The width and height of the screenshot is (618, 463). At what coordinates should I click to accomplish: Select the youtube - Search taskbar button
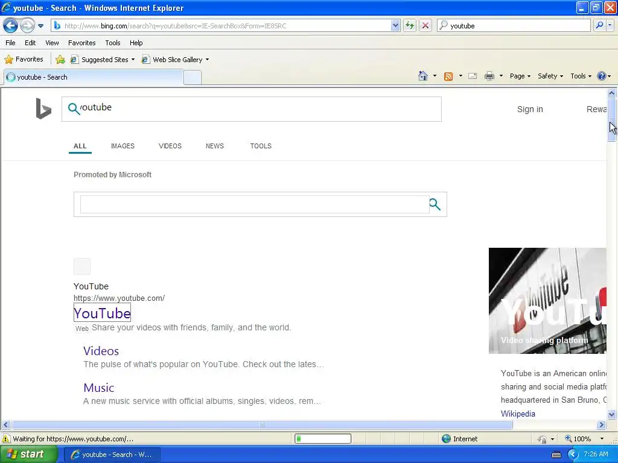click(x=112, y=455)
